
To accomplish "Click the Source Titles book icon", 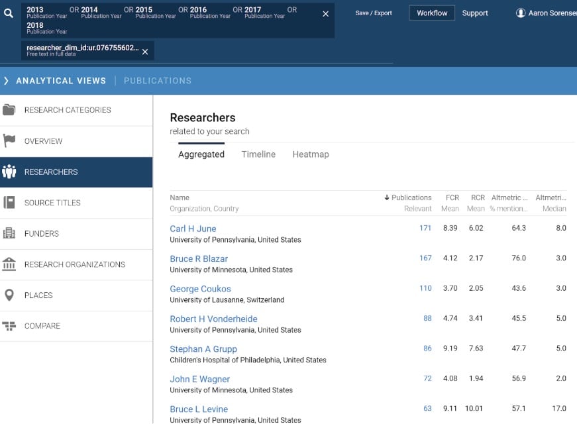I will pos(9,203).
